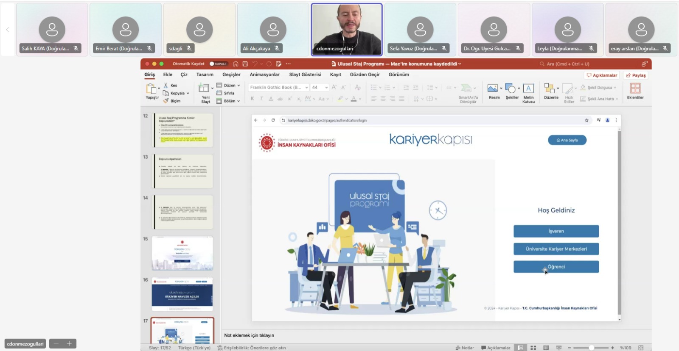Start slideshow from status bar icon

tap(559, 348)
